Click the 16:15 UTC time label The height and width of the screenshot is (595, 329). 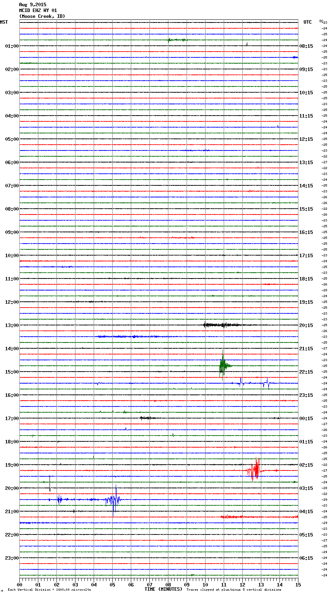pyautogui.click(x=306, y=232)
